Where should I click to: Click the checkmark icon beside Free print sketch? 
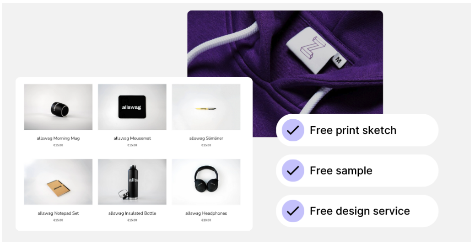point(292,130)
